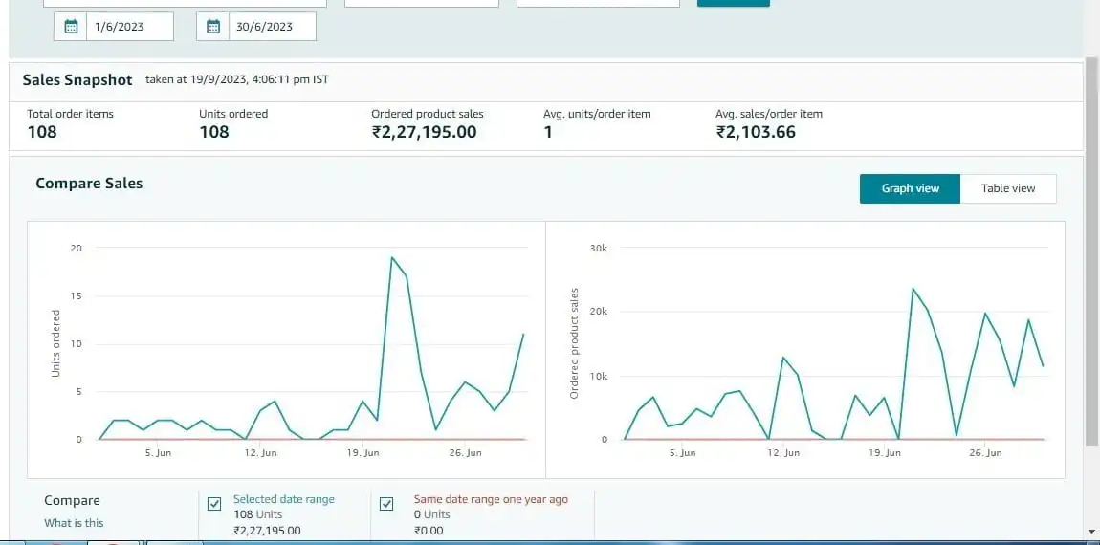Viewport: 1100px width, 545px height.
Task: Click the 'Same date range one year ago' label
Action: click(x=490, y=499)
